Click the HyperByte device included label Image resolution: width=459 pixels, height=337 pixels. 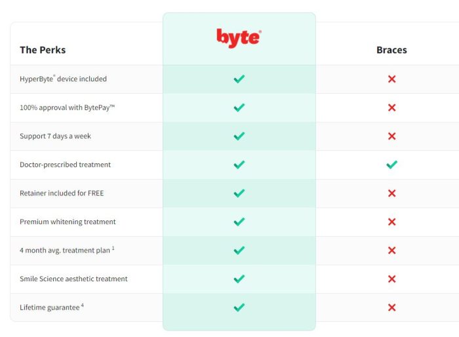pos(63,79)
